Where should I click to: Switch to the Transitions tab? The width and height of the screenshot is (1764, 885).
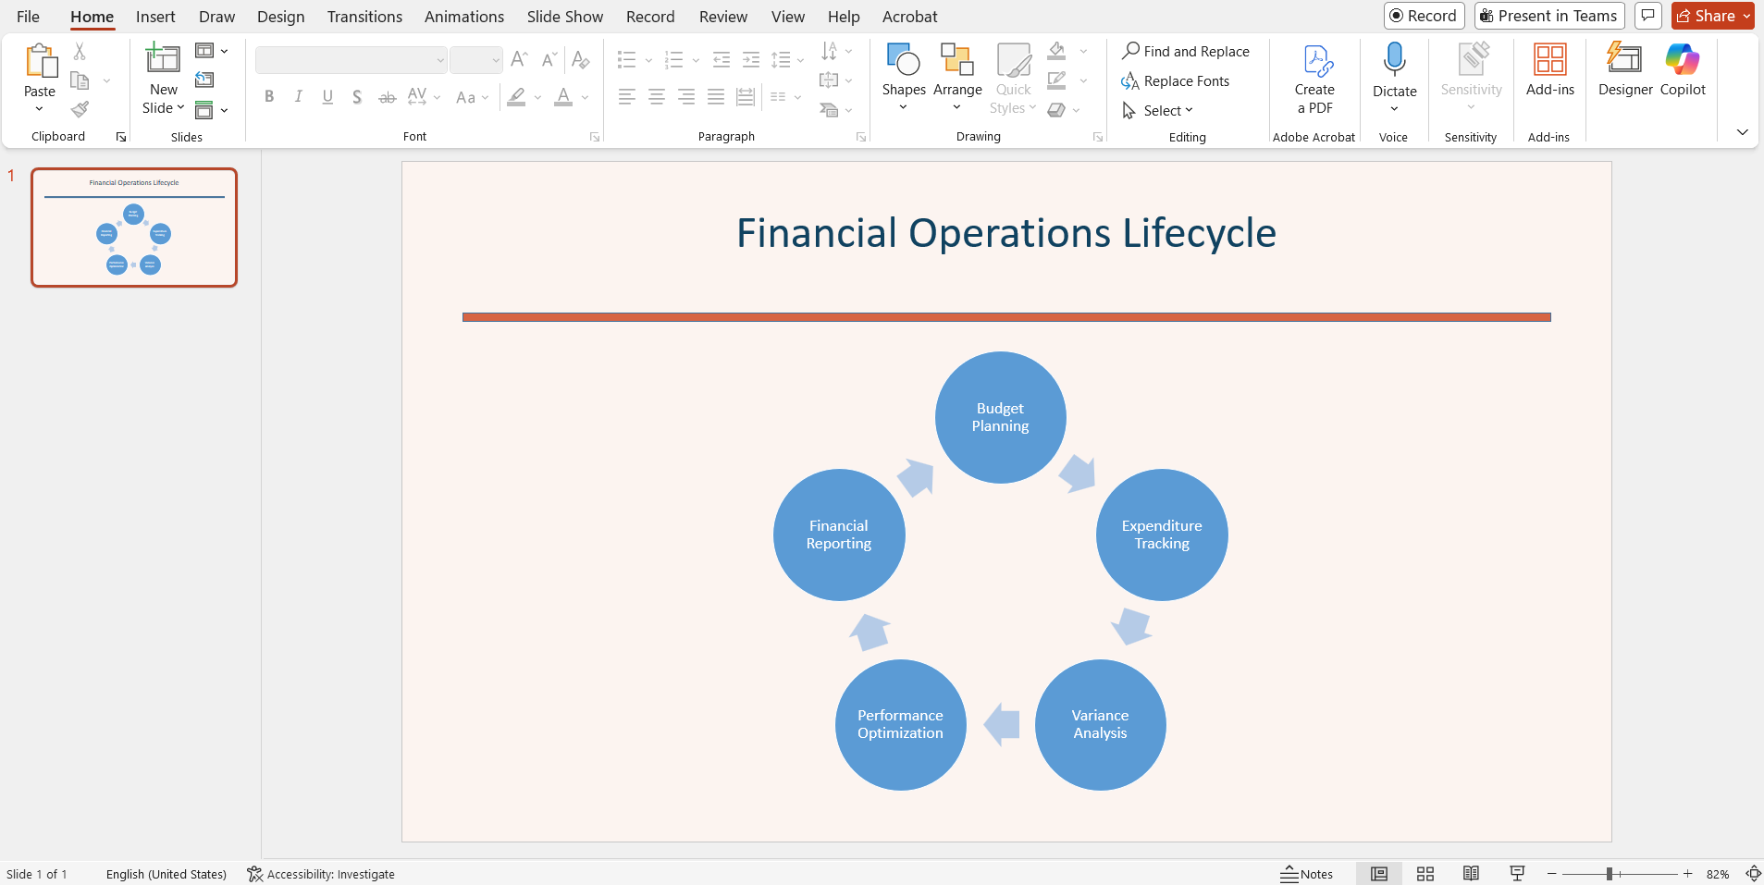[x=364, y=17]
